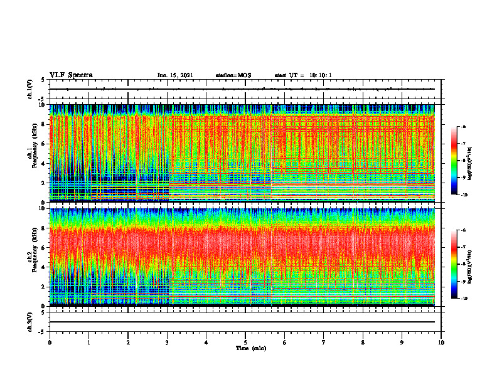Click the "6" kHz tick of ch.1 spectrogram
Viewport: 497px width, 384px height.
click(44, 144)
